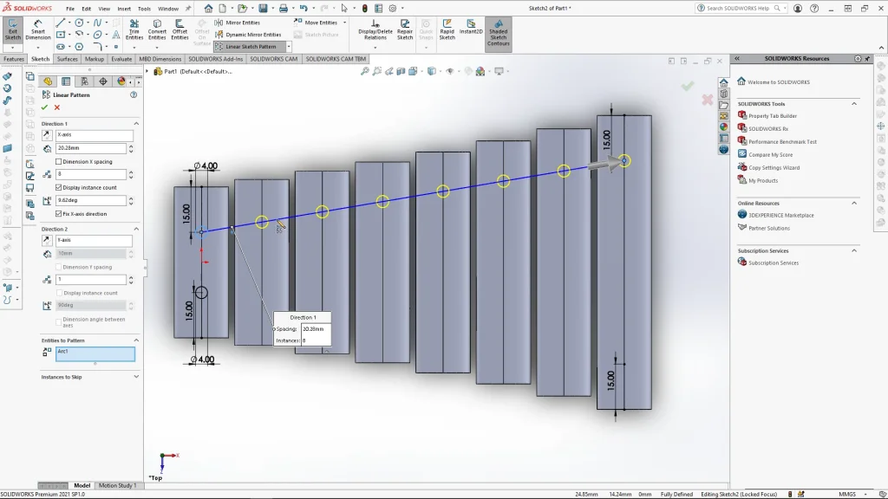Open the Insert menu
Screen dimensions: 888x499
click(x=125, y=9)
